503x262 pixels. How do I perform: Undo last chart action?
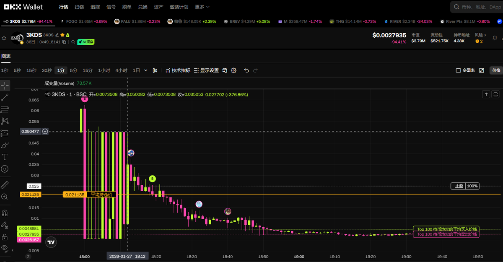click(x=246, y=70)
